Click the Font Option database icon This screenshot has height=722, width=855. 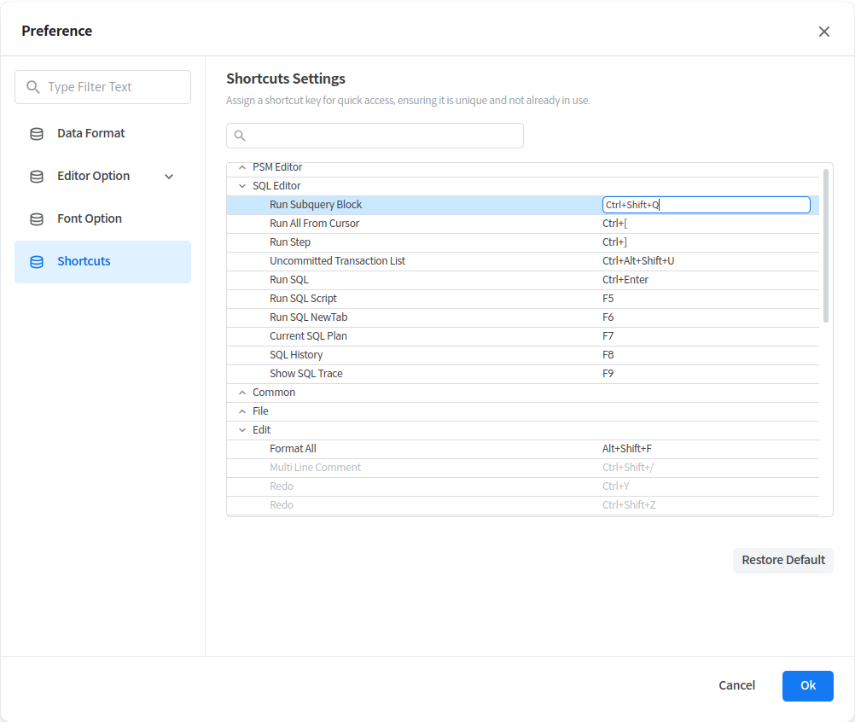click(x=37, y=219)
